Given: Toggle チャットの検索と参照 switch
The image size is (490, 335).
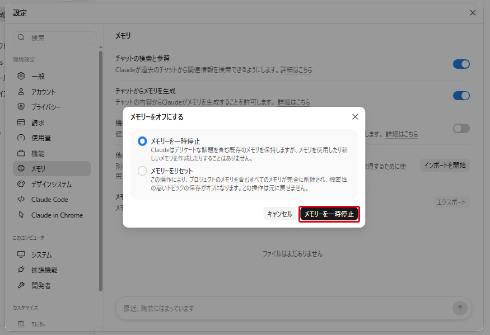Looking at the screenshot, I should click(461, 64).
